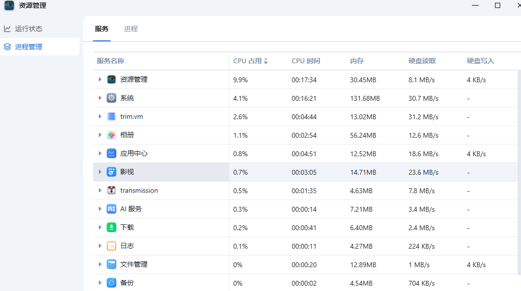Click the trim.vm server icon

click(112, 117)
